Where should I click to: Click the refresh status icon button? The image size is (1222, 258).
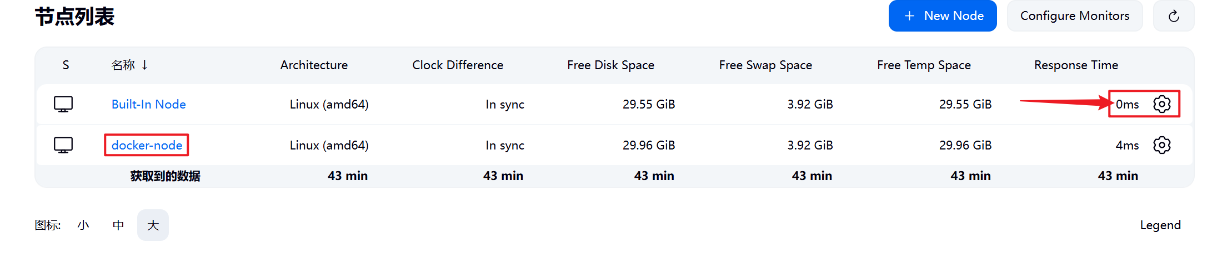pyautogui.click(x=1174, y=16)
